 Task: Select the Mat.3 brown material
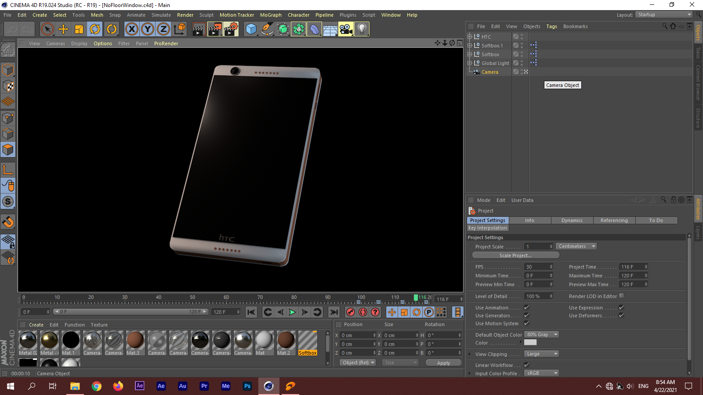tap(135, 343)
